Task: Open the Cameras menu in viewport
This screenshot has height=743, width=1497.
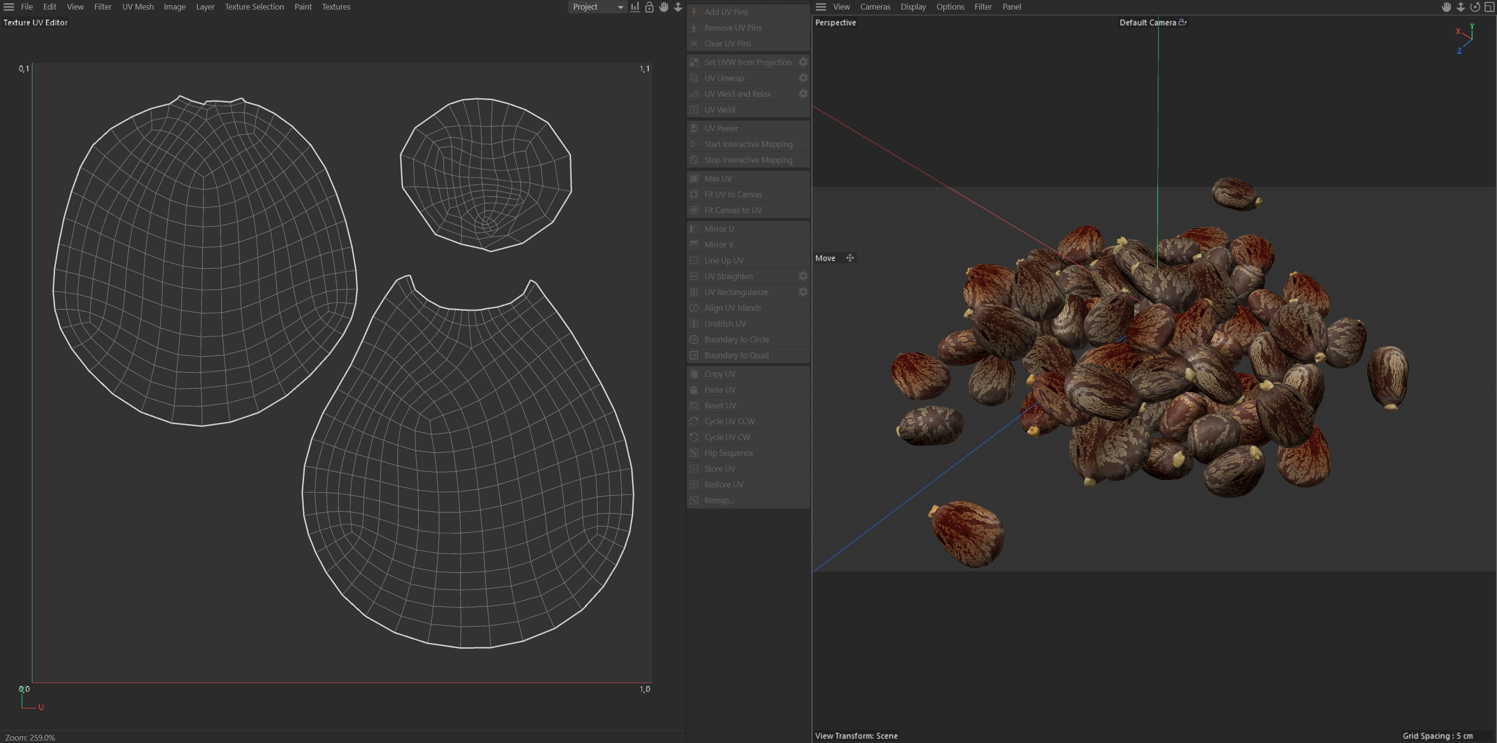Action: pos(875,7)
